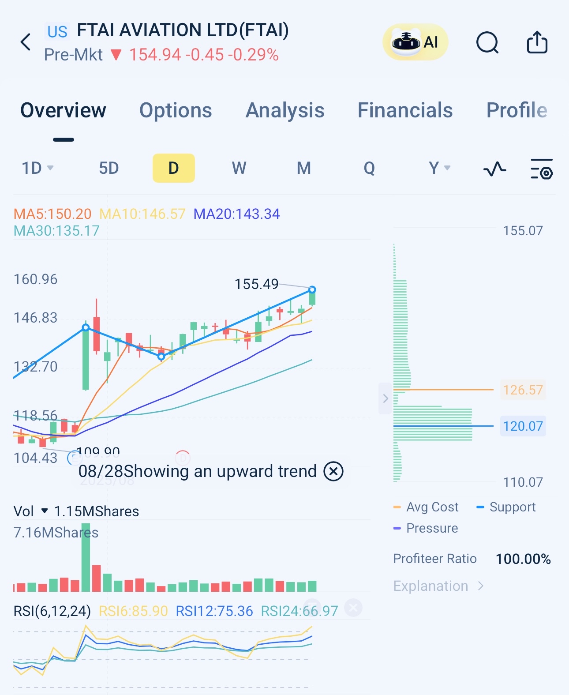Switch chart to monthly M interval
This screenshot has width=569, height=695.
pos(304,168)
